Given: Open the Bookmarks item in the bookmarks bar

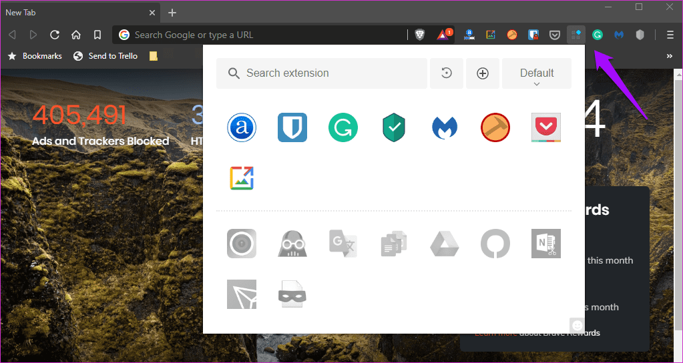Looking at the screenshot, I should pos(35,55).
